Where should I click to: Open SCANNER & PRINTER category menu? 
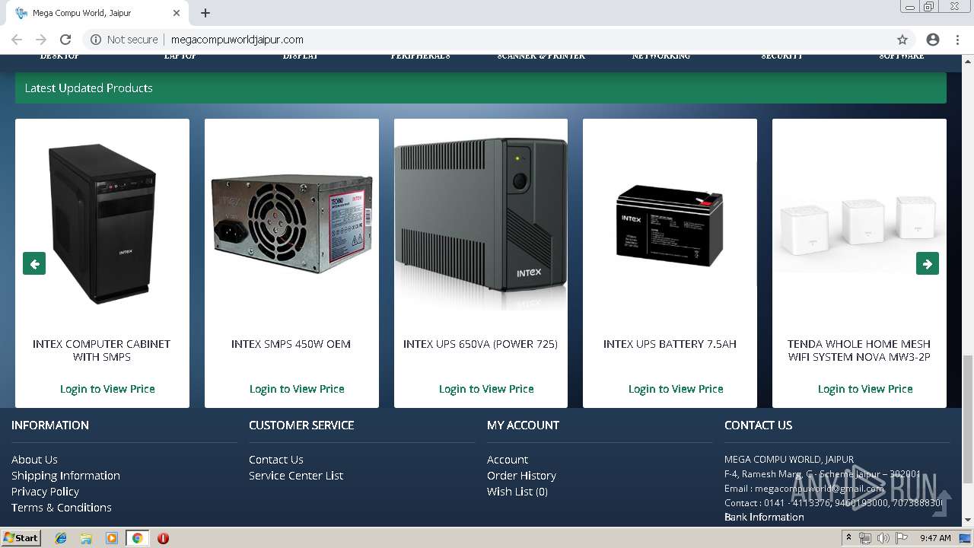(541, 56)
